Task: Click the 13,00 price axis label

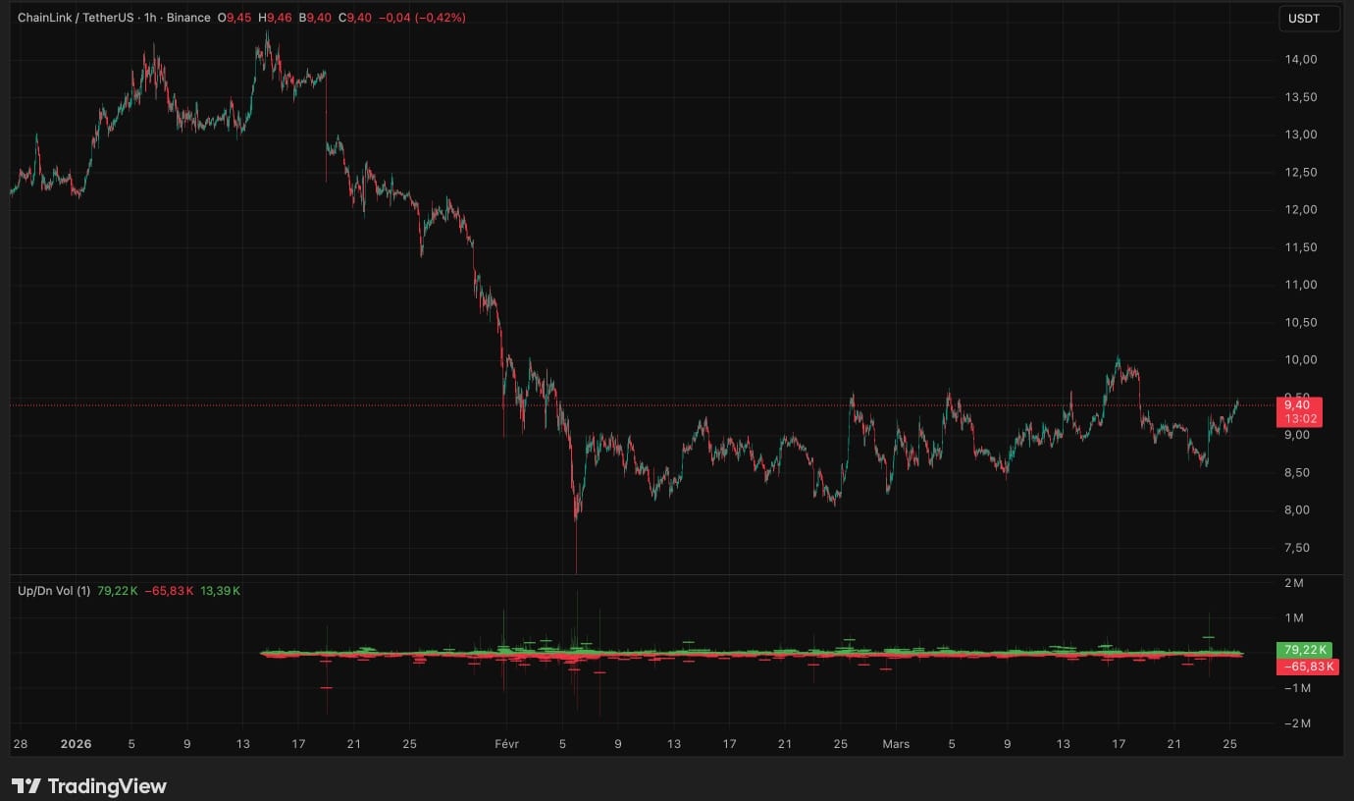Action: pyautogui.click(x=1300, y=134)
